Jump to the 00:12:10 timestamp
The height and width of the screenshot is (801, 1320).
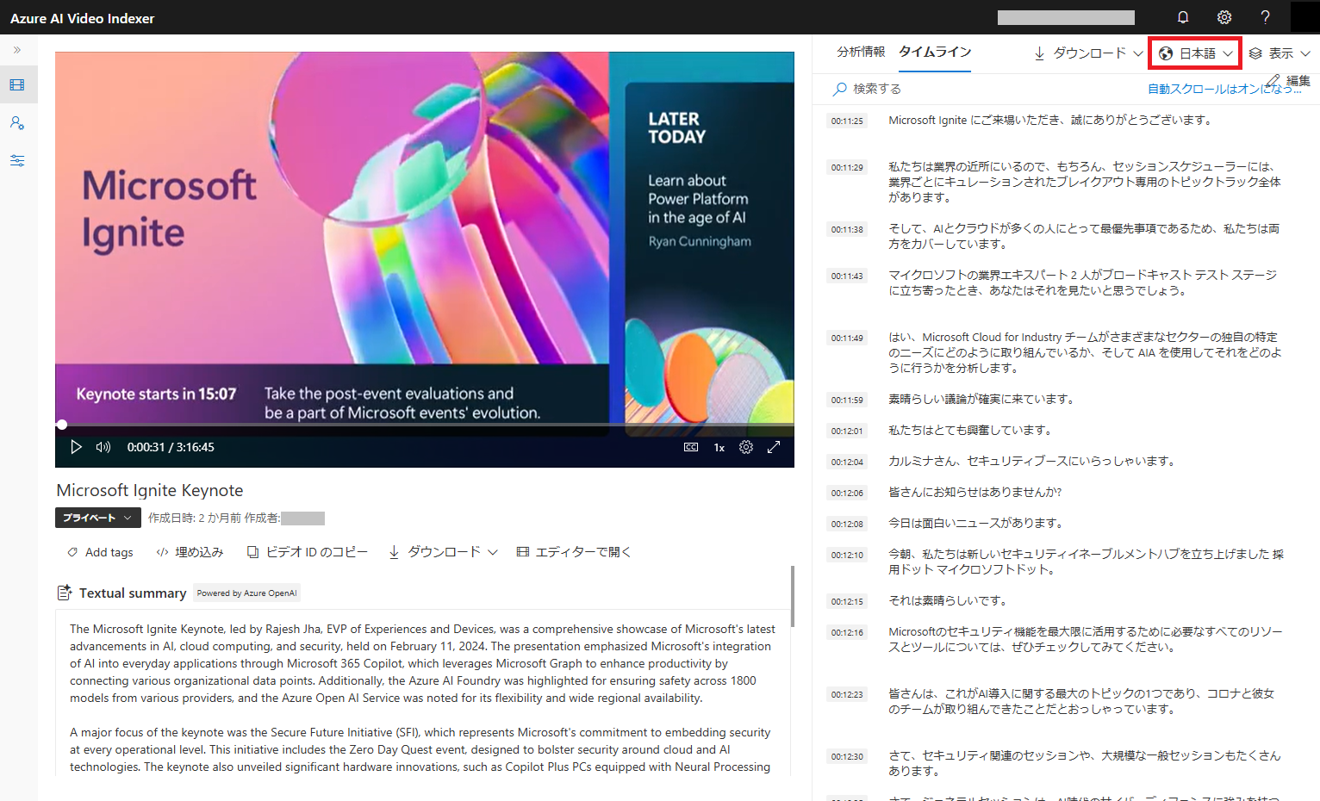[x=847, y=555]
